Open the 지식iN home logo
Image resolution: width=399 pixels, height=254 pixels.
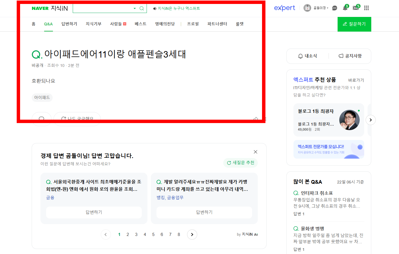pos(59,8)
